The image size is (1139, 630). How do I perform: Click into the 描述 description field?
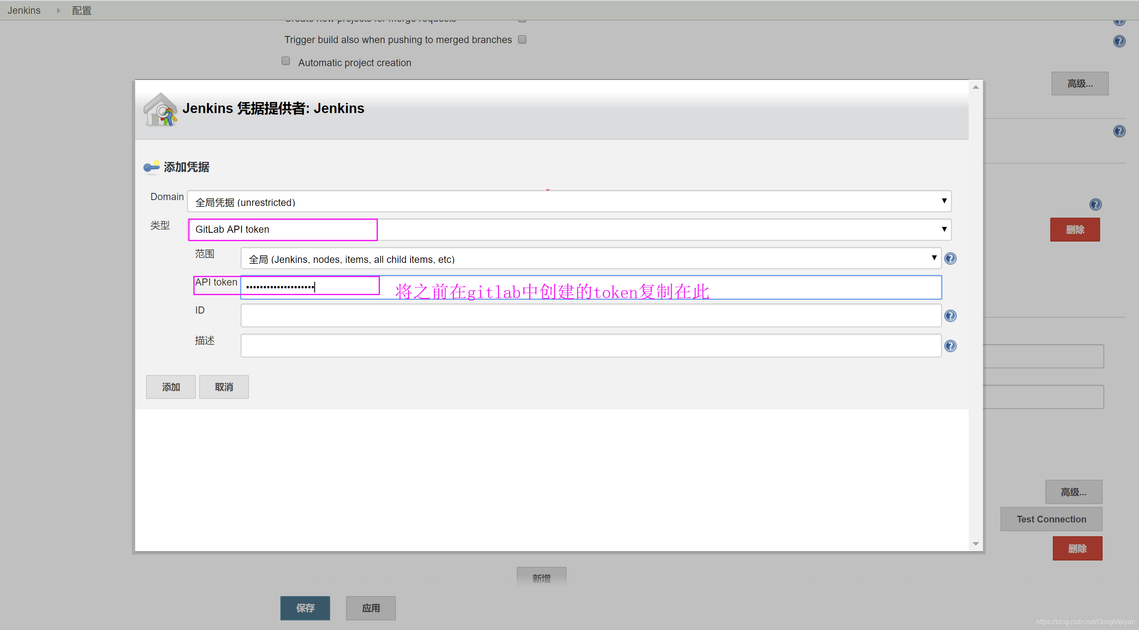click(x=591, y=345)
